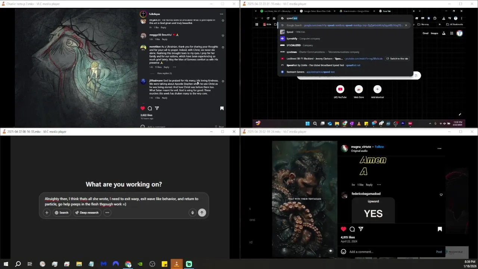The image size is (478, 269).
Task: Click comment bubble icon on magna_virtute post
Action: click(x=352, y=229)
